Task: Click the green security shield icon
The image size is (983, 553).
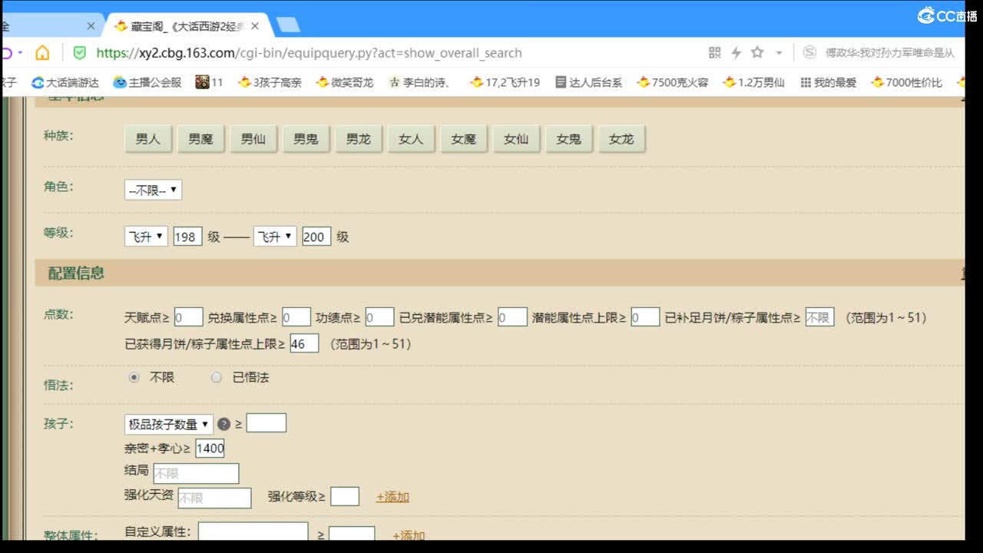Action: tap(79, 52)
